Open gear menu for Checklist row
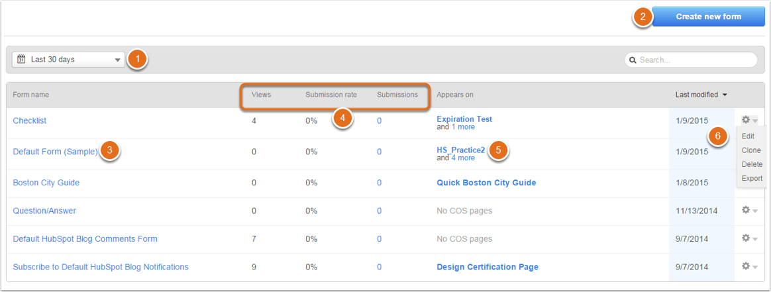The width and height of the screenshot is (771, 292). point(749,120)
